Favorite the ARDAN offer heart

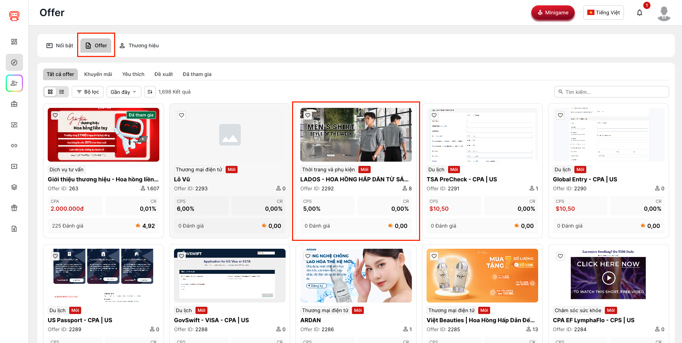coord(308,256)
